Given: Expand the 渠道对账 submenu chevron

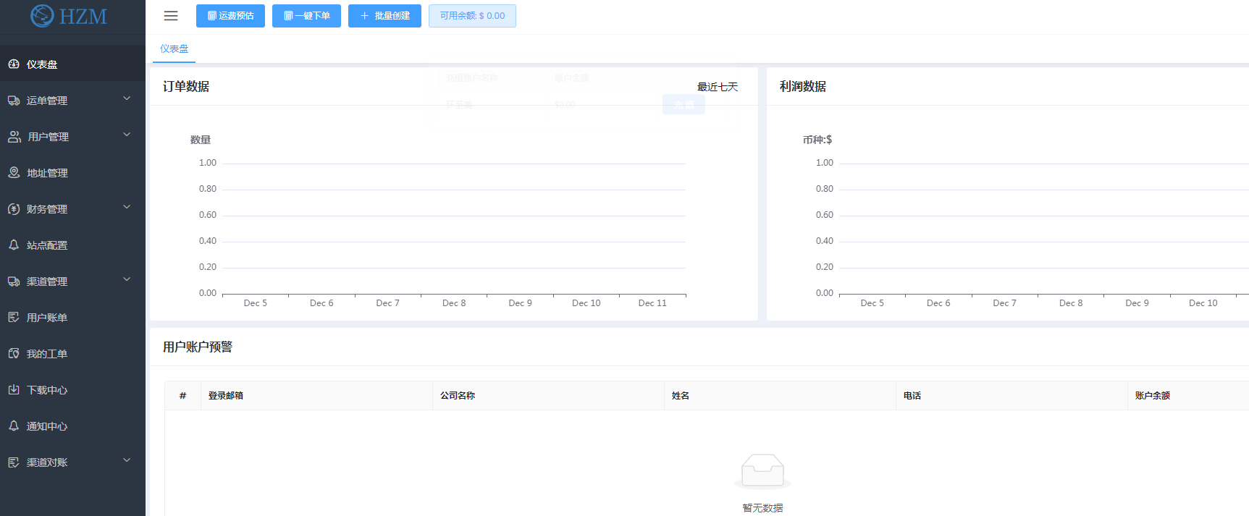Looking at the screenshot, I should tap(127, 461).
